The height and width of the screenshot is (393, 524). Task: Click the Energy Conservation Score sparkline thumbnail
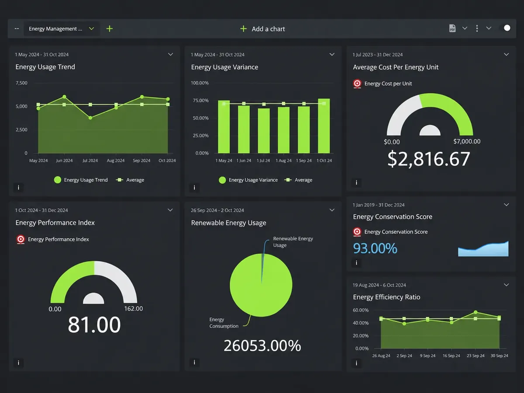pyautogui.click(x=483, y=249)
